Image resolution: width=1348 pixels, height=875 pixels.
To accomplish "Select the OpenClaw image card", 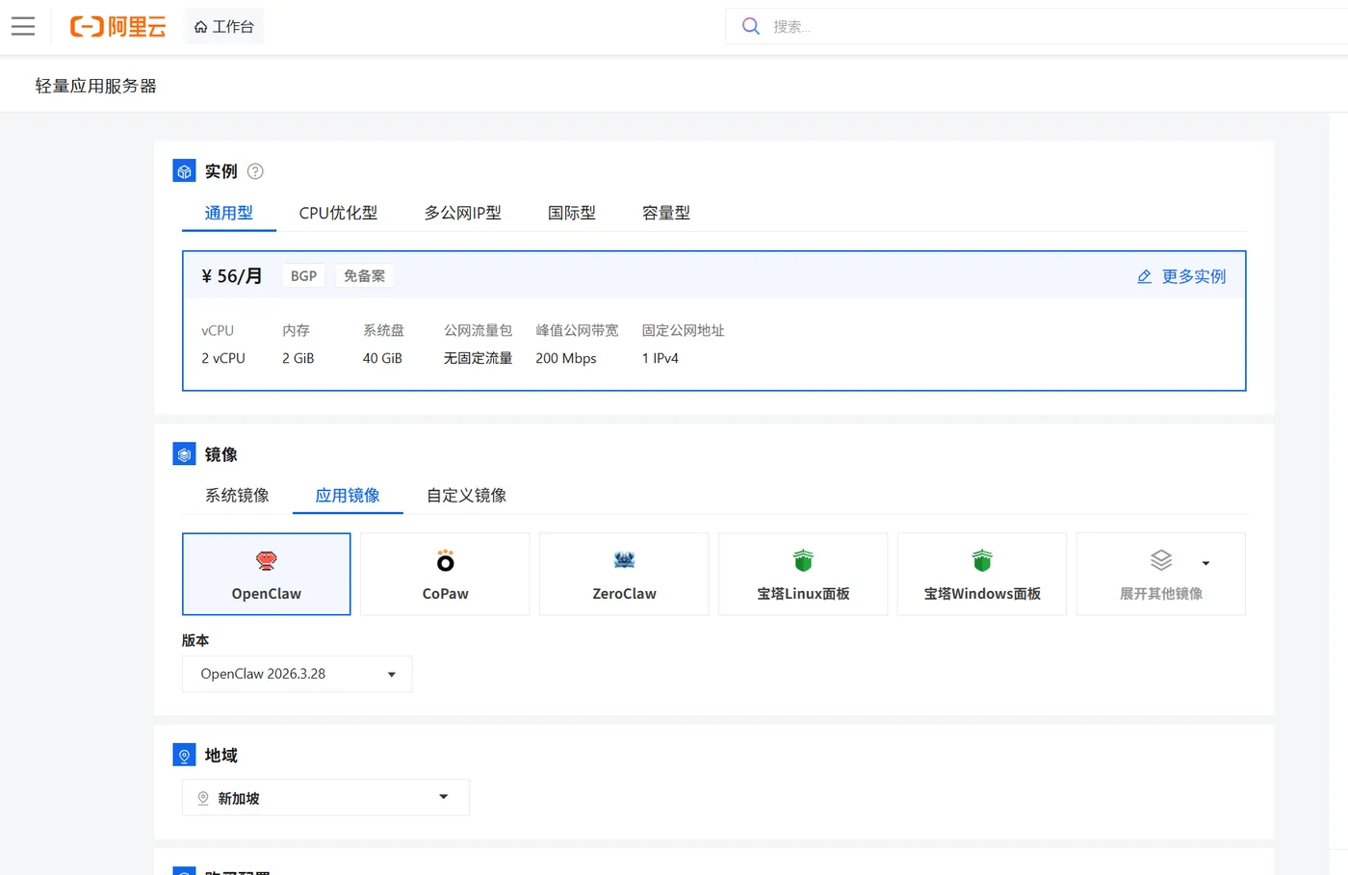I will [267, 574].
